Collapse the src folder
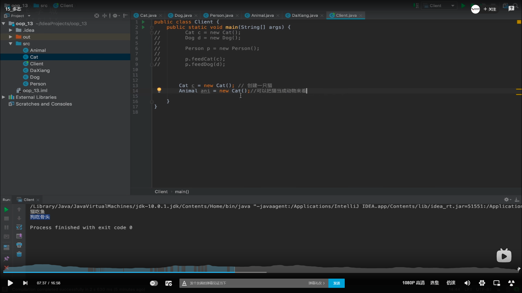The height and width of the screenshot is (293, 522). [11, 44]
